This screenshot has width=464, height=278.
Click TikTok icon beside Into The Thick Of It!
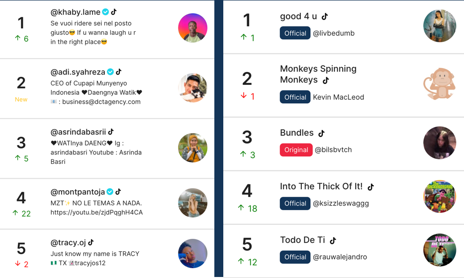(371, 187)
